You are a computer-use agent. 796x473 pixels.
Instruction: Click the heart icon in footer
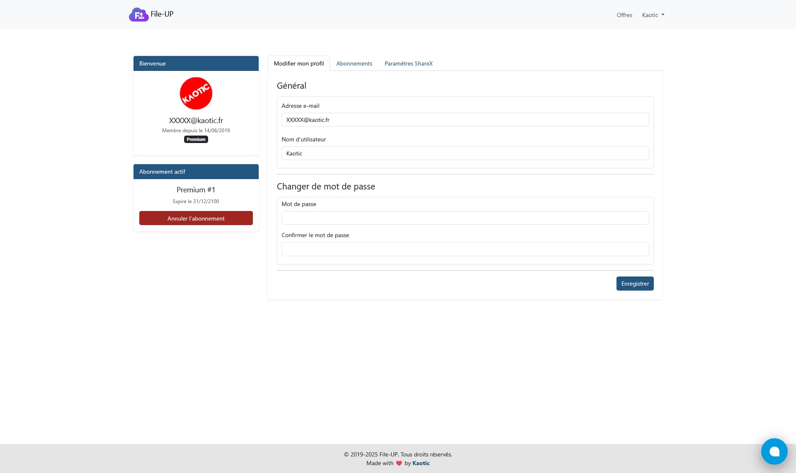point(399,463)
